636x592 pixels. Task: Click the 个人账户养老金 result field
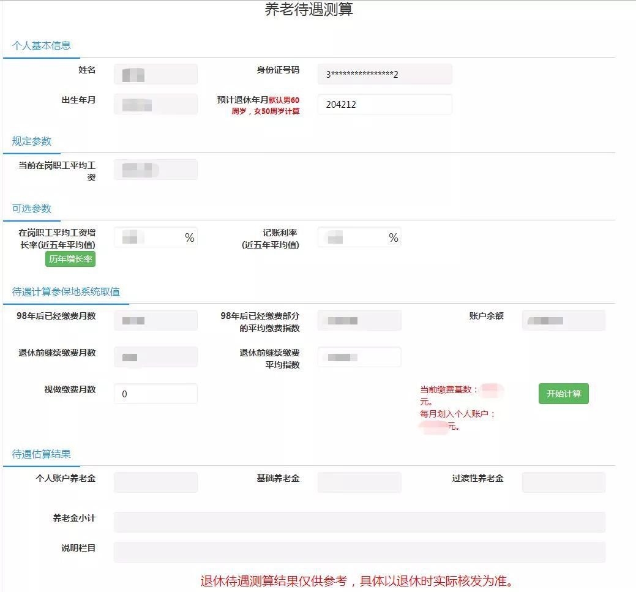coord(155,482)
